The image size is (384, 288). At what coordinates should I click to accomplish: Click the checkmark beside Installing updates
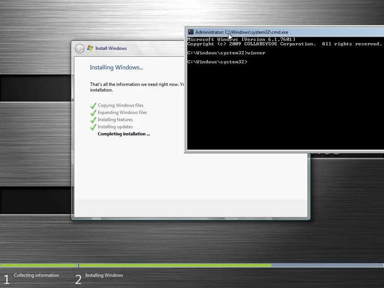click(93, 127)
